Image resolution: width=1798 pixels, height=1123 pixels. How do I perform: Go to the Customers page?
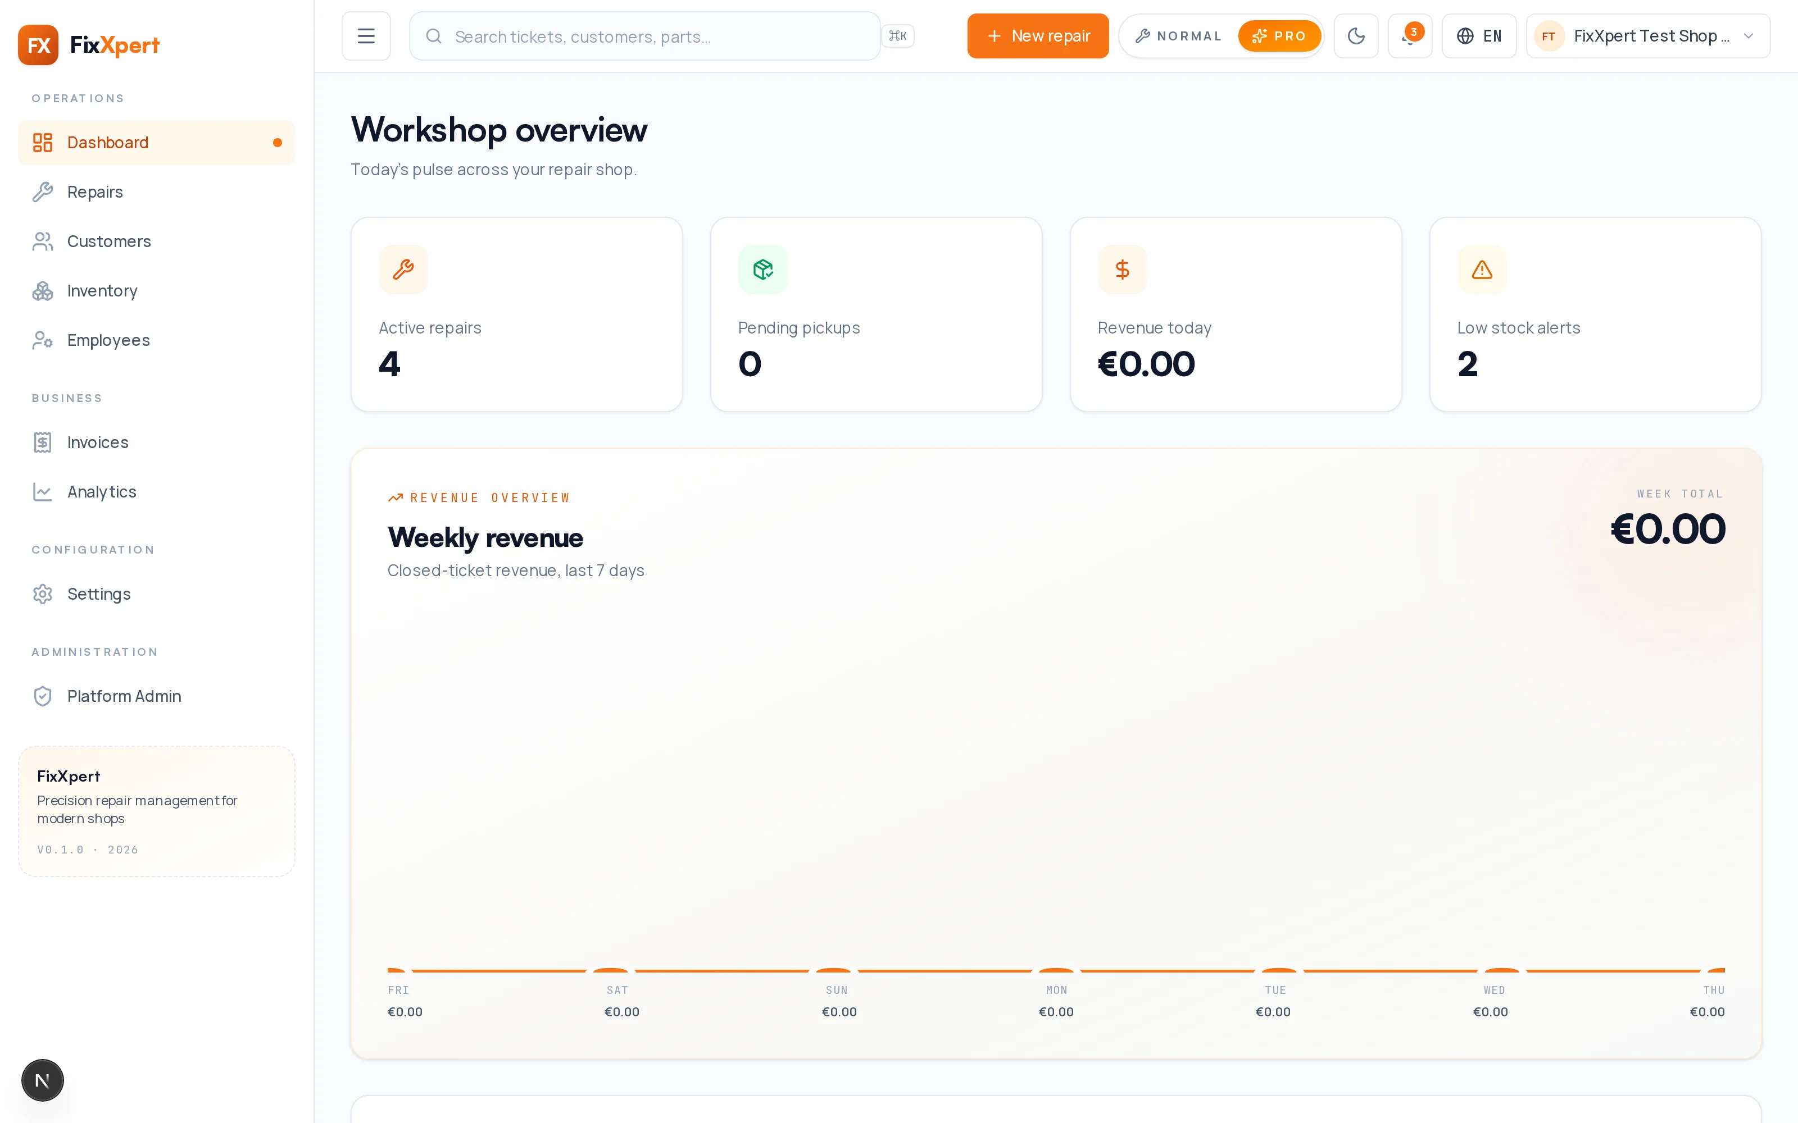click(x=157, y=241)
